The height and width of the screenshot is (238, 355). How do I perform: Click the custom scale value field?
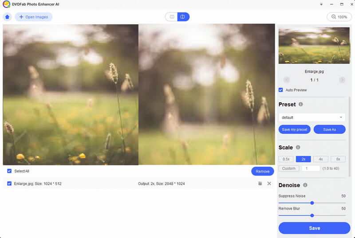coord(311,168)
